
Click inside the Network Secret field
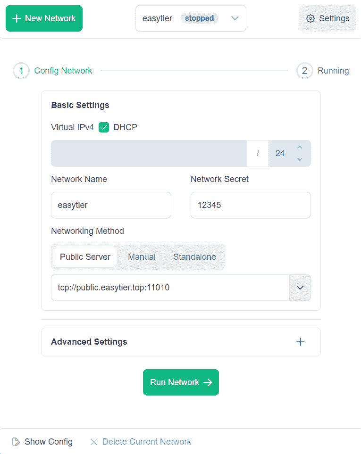point(250,205)
